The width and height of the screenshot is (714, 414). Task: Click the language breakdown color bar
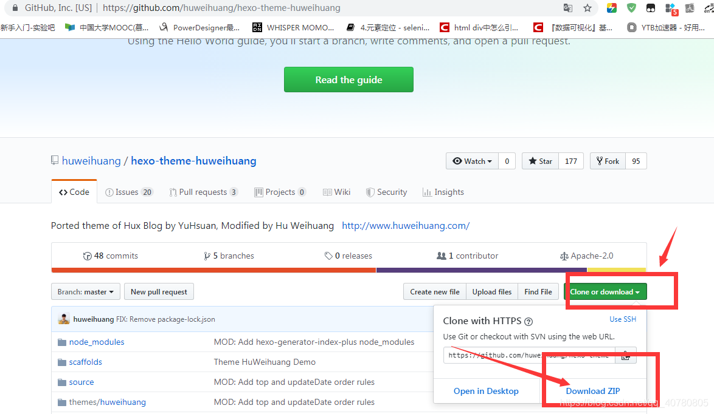tap(349, 270)
